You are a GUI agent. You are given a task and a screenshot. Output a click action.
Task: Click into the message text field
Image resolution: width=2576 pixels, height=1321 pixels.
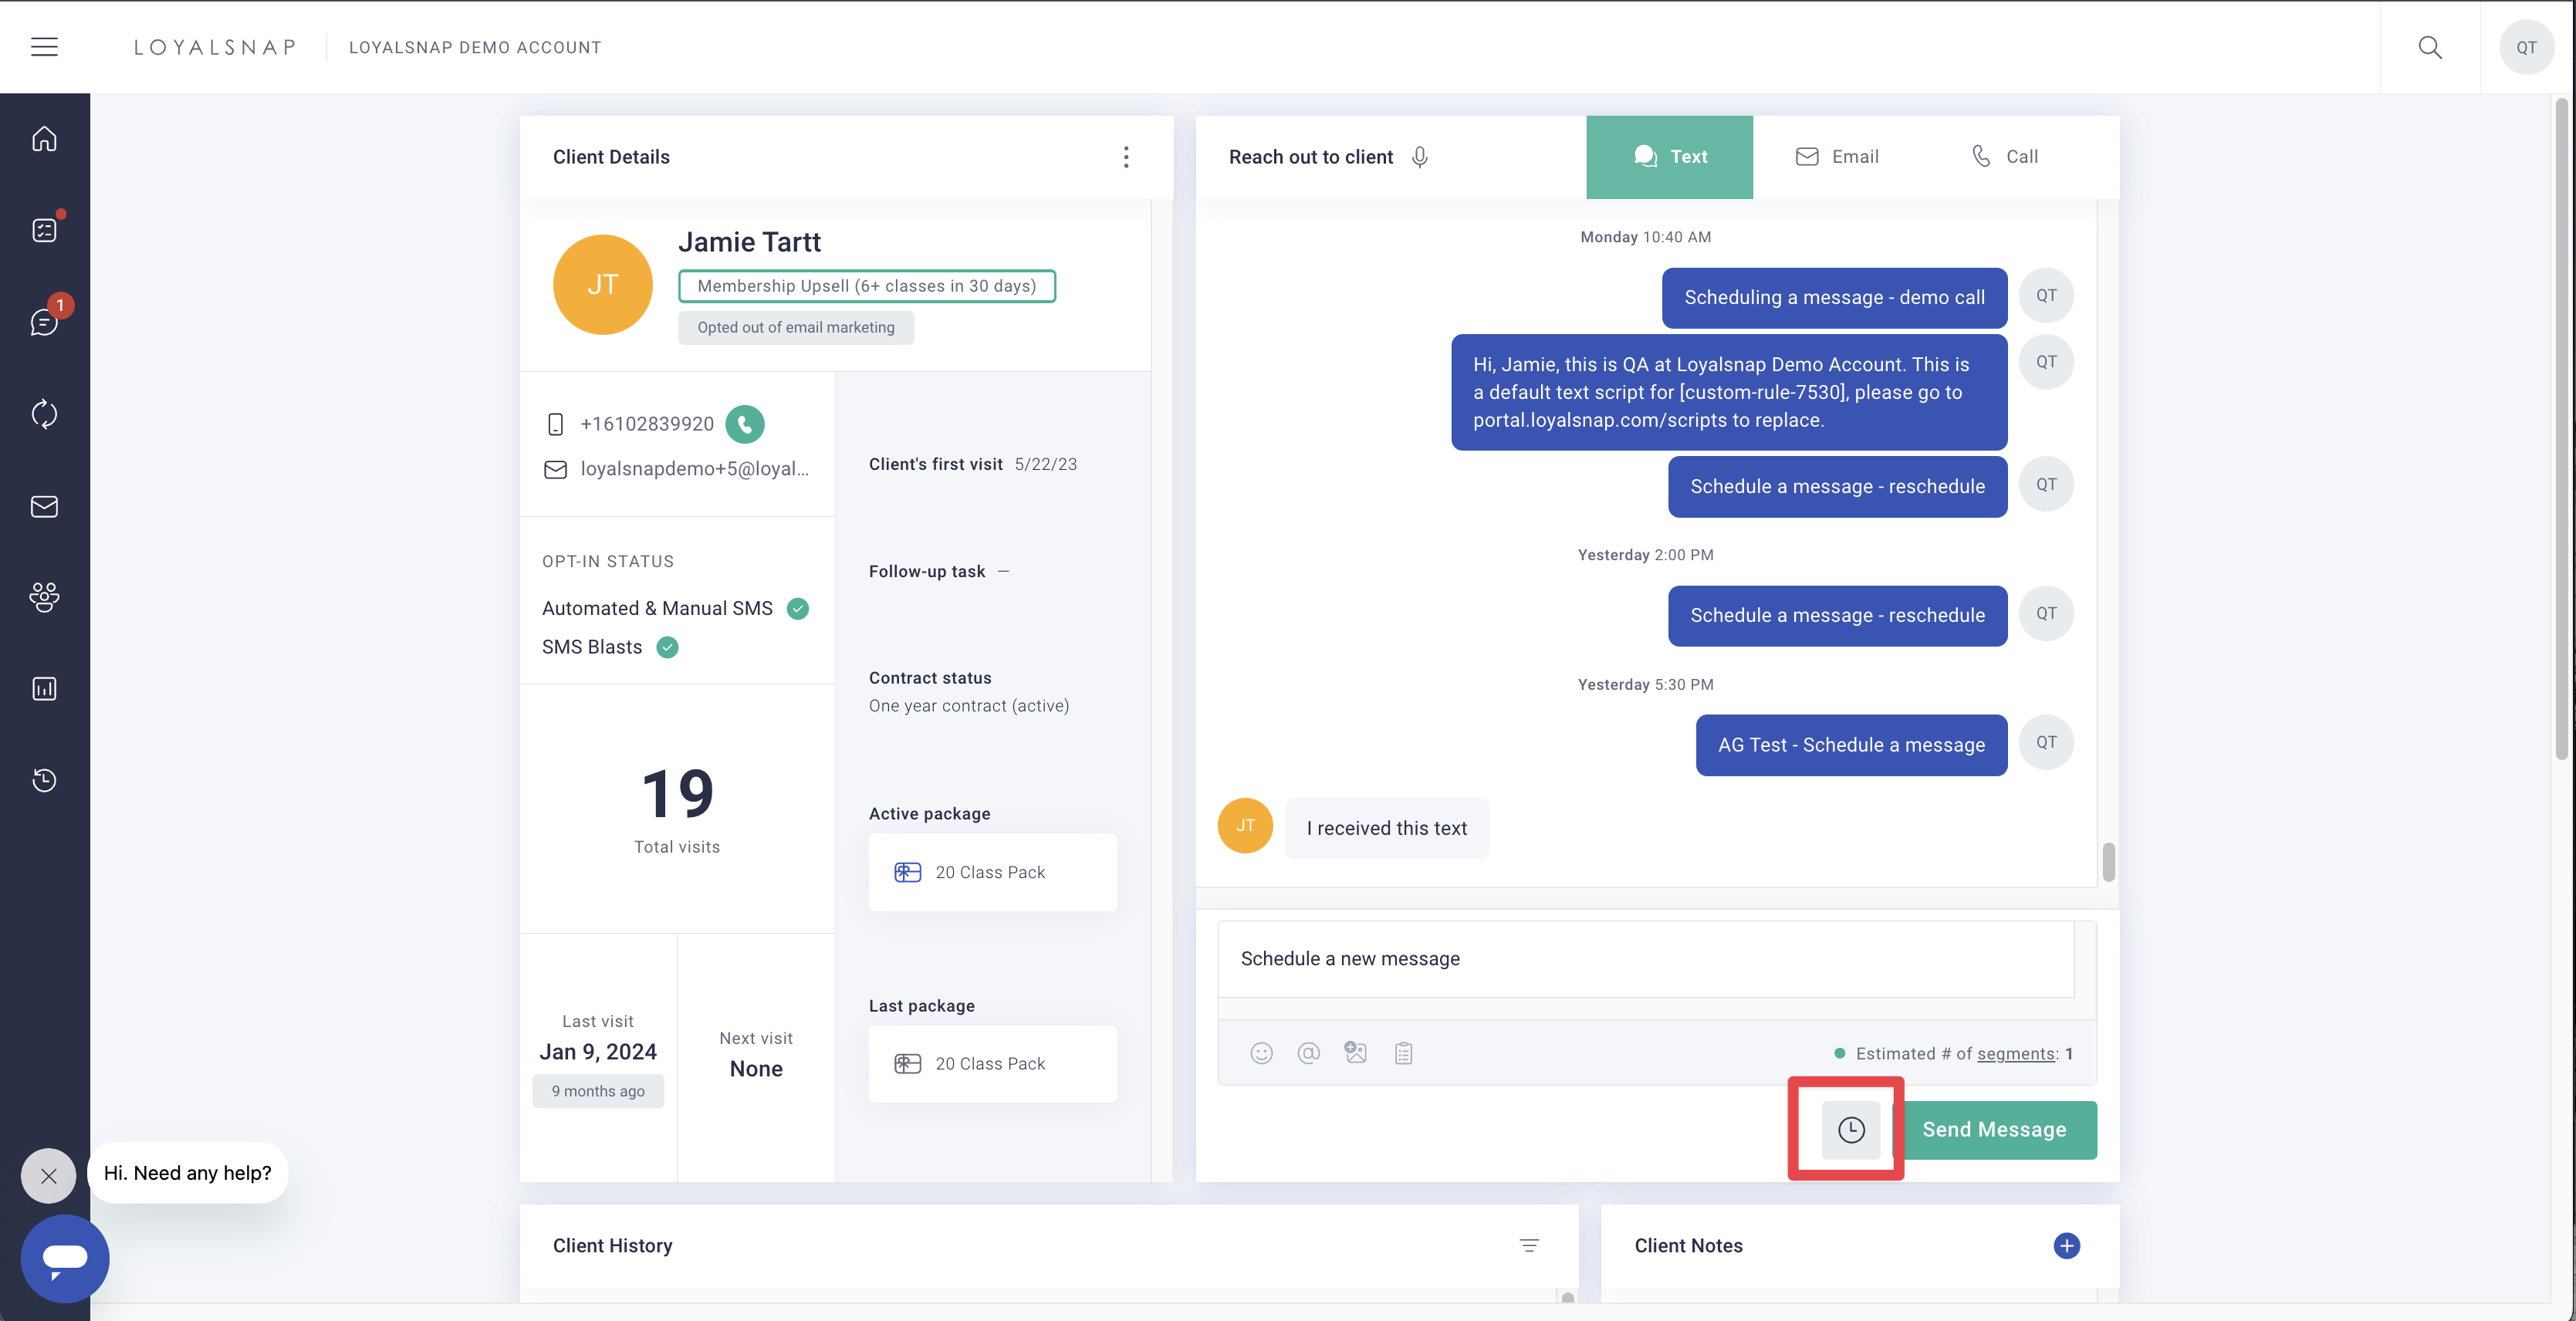pyautogui.click(x=1645, y=959)
